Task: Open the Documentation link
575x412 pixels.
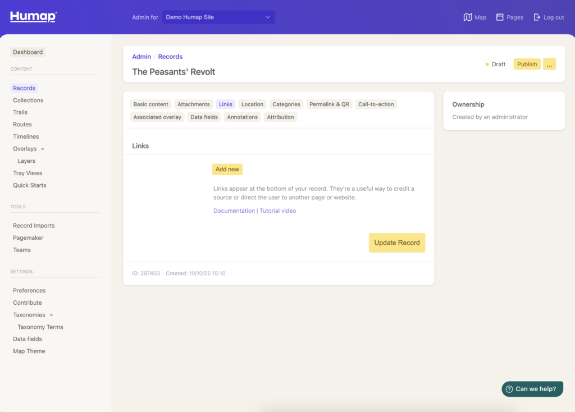Action: click(234, 211)
